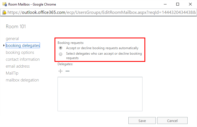The image size is (197, 127).
Task: Go to the booking options section
Action: point(20,52)
